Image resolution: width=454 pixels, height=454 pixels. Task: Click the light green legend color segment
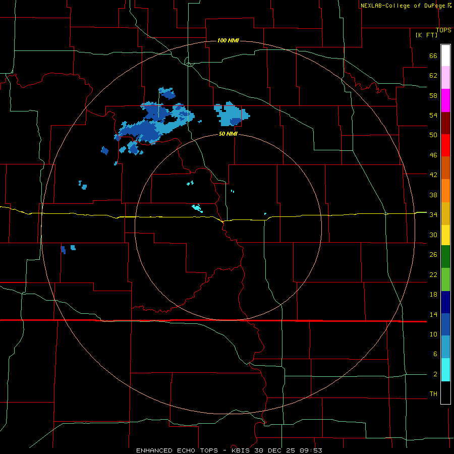coord(445,279)
